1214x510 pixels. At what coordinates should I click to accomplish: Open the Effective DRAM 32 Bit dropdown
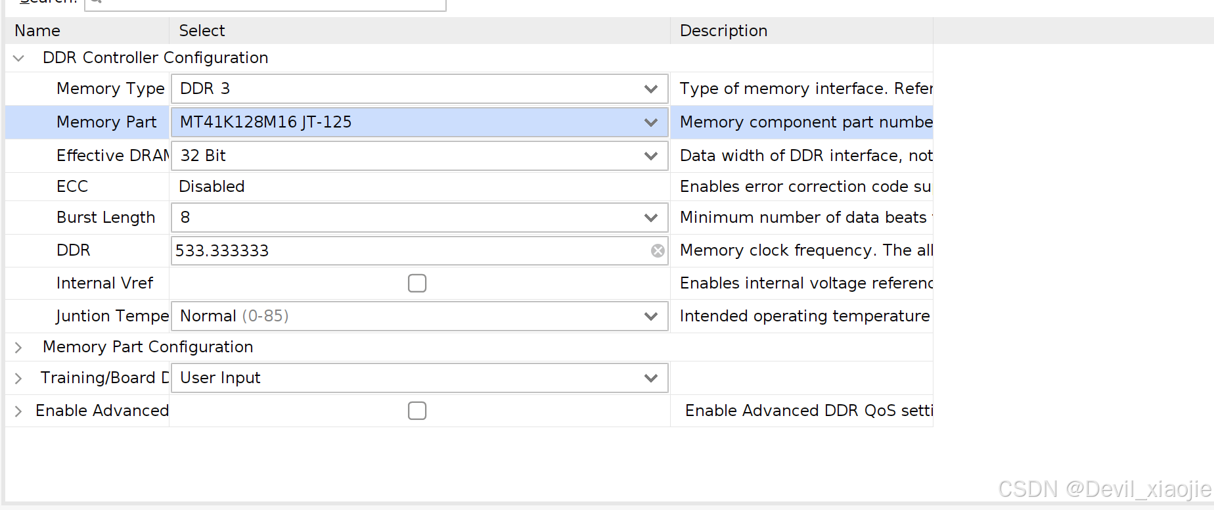(650, 156)
